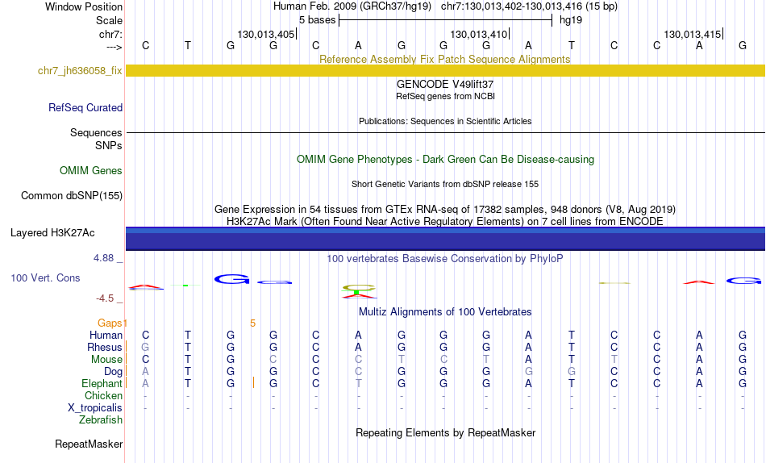Screen dimensions: 766x463
Task: Click the Rhesus row's faded G base
Action: click(145, 347)
